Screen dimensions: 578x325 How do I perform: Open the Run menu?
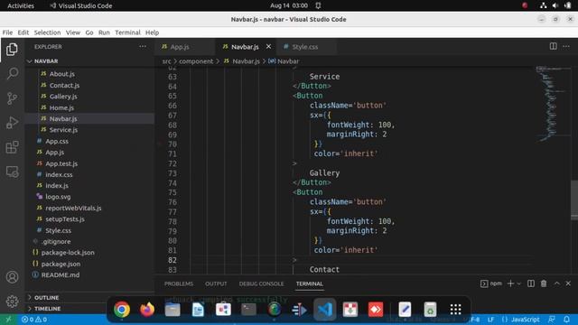coord(104,32)
